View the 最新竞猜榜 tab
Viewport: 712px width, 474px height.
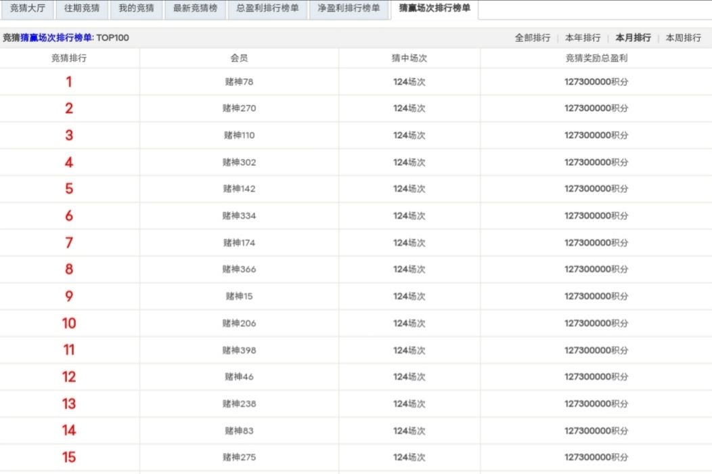194,9
